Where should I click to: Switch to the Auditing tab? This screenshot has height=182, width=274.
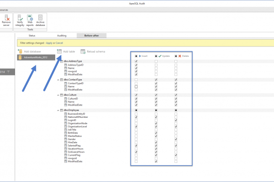(x=62, y=35)
